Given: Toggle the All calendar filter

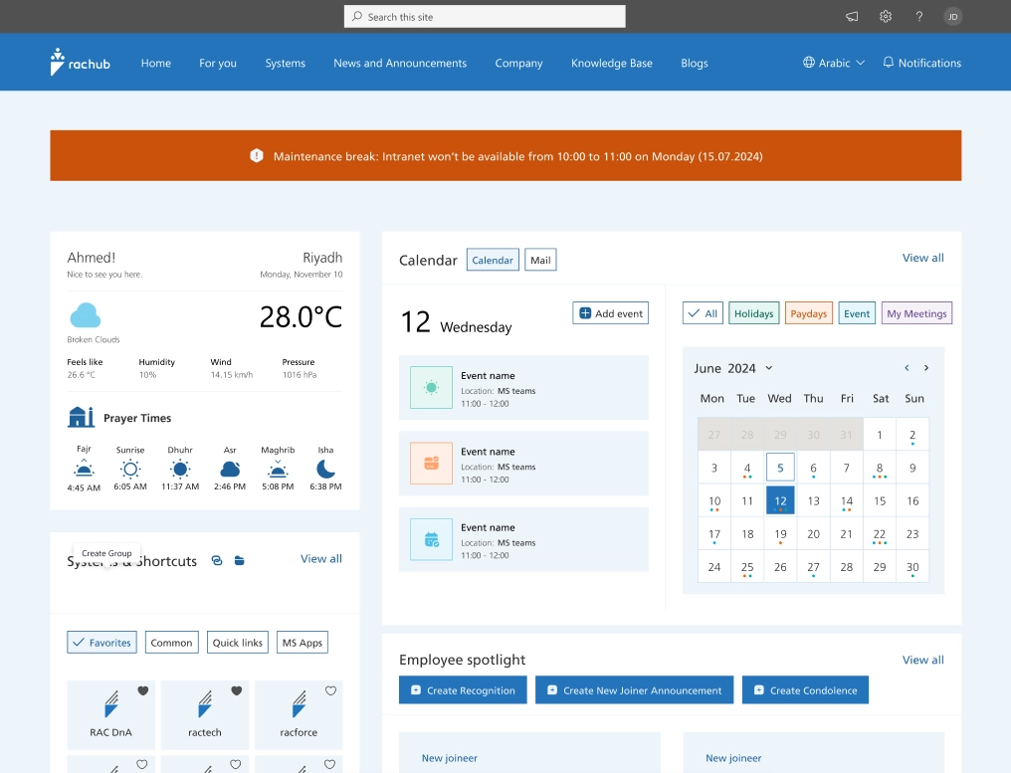Looking at the screenshot, I should pyautogui.click(x=703, y=313).
